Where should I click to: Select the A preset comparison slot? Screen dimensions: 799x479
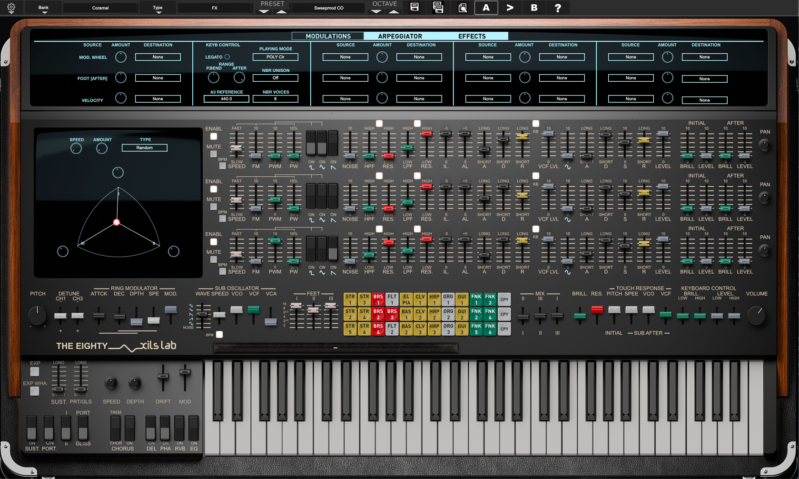(x=486, y=8)
